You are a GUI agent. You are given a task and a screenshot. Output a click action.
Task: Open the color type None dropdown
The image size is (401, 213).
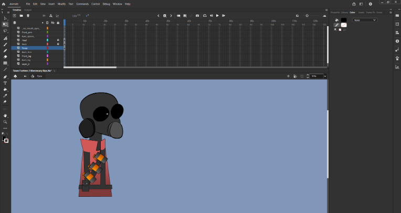pyautogui.click(x=365, y=20)
